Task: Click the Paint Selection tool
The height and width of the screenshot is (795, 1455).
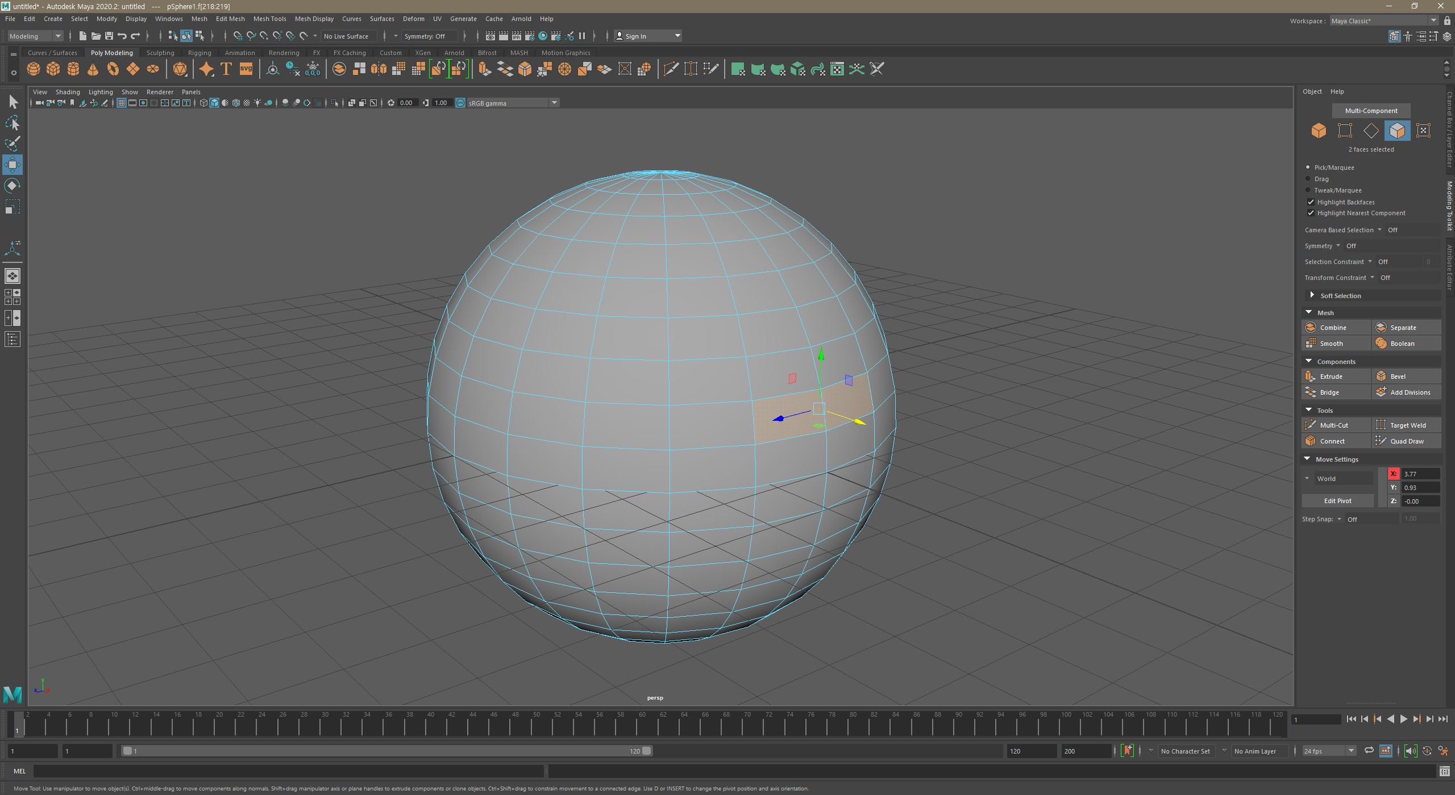Action: tap(13, 143)
